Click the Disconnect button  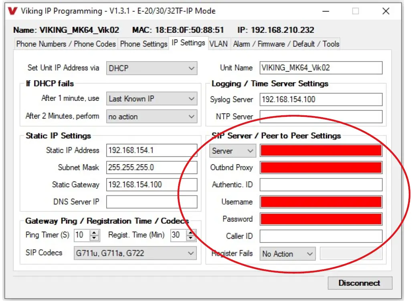360,283
